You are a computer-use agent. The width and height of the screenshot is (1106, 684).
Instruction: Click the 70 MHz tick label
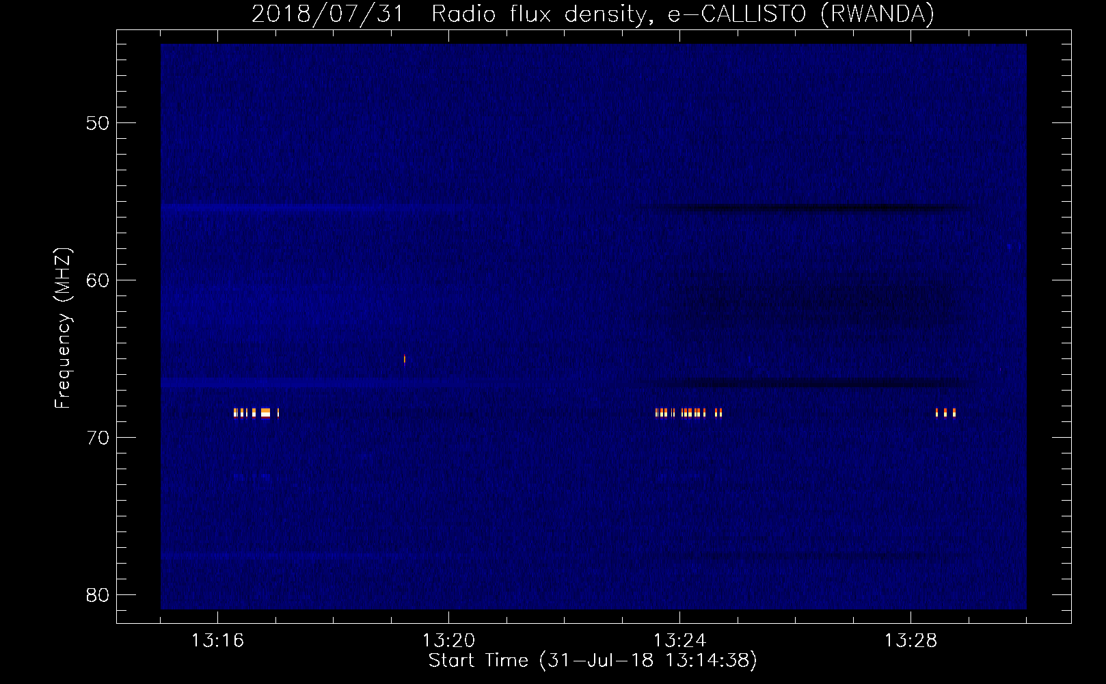click(97, 438)
